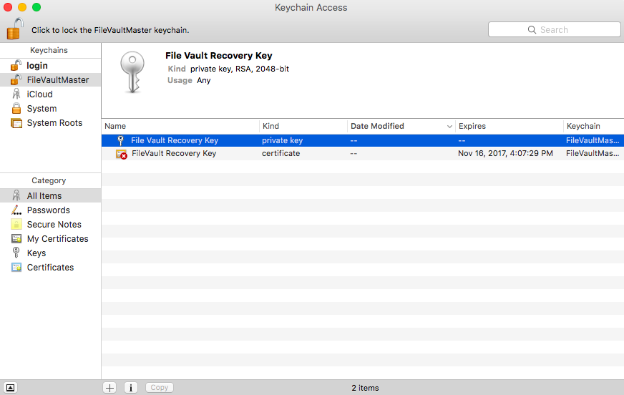Click the yellow minimize window button
Image resolution: width=624 pixels, height=395 pixels.
22,7
